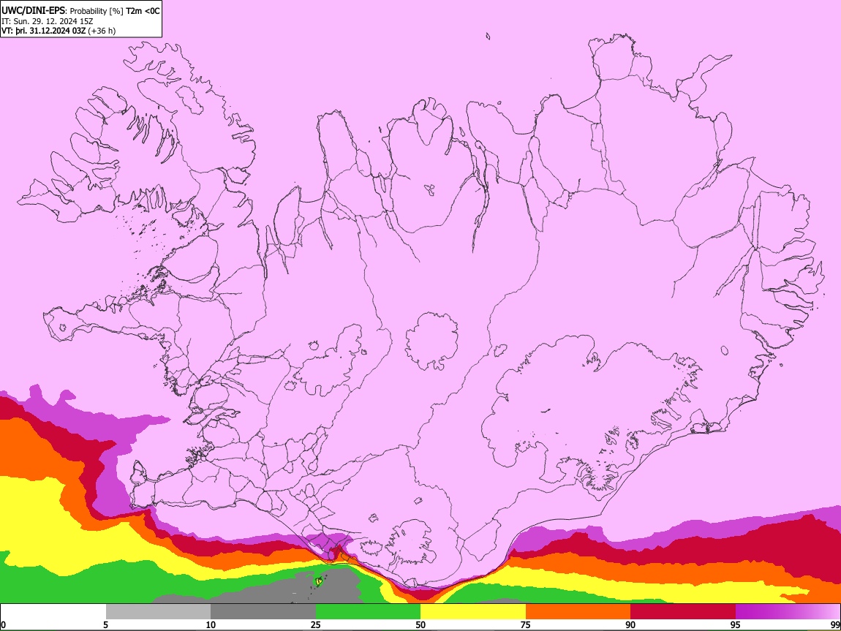
Task: Click the white 0-5 legend segment
Action: pyautogui.click(x=53, y=612)
